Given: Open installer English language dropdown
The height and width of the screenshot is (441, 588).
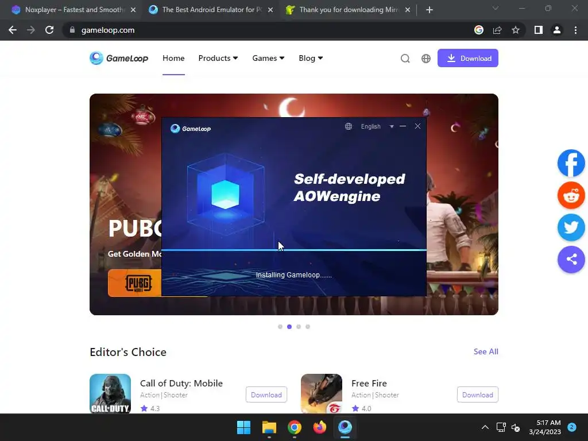Looking at the screenshot, I should pyautogui.click(x=377, y=126).
